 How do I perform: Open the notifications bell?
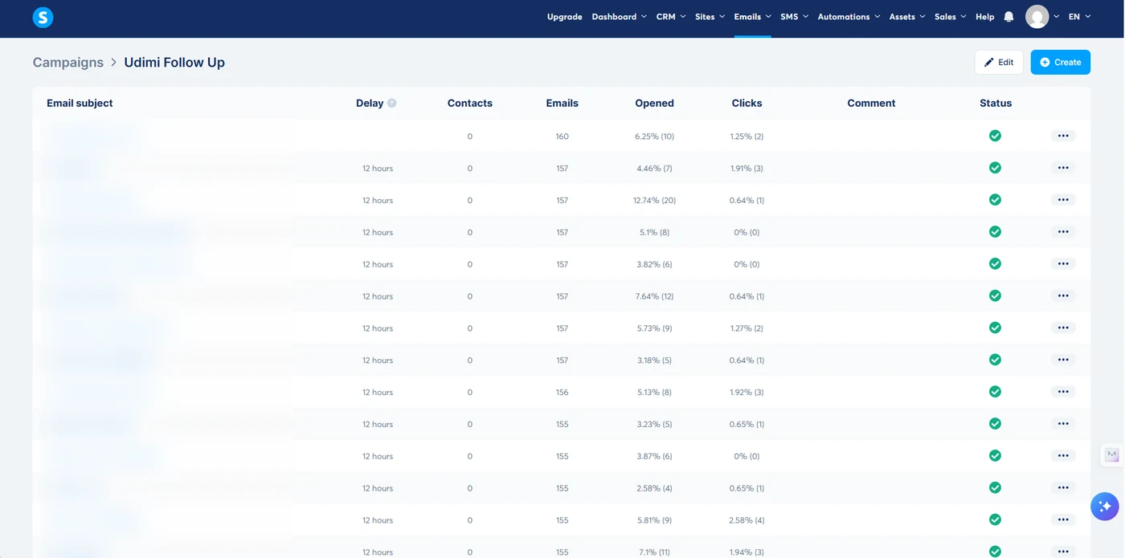coord(1009,17)
